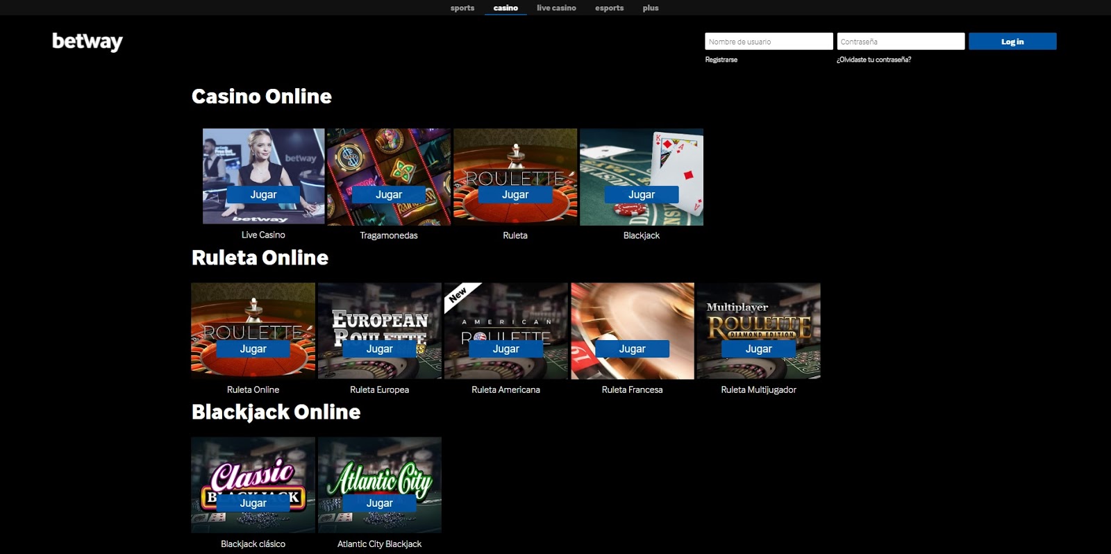Click the Contraseña password field
This screenshot has height=554, width=1111.
pos(901,42)
